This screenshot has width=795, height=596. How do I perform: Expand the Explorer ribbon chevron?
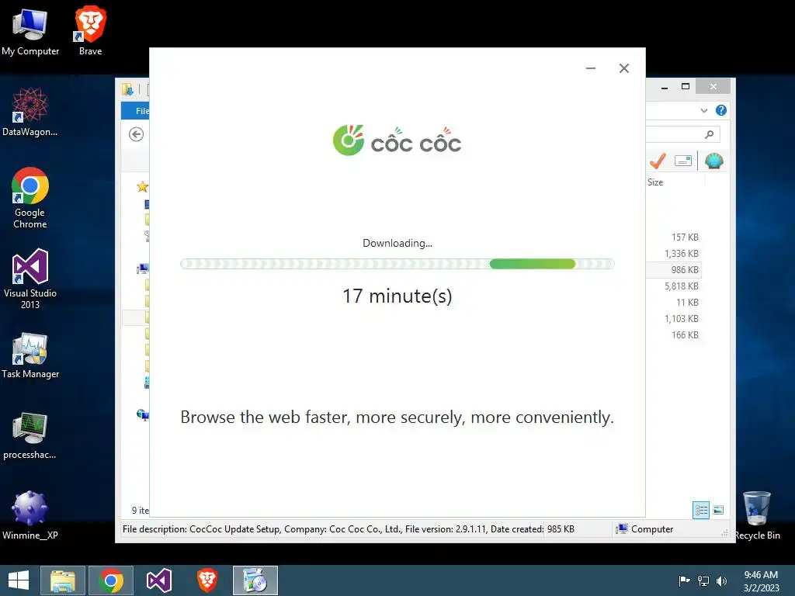coord(703,110)
